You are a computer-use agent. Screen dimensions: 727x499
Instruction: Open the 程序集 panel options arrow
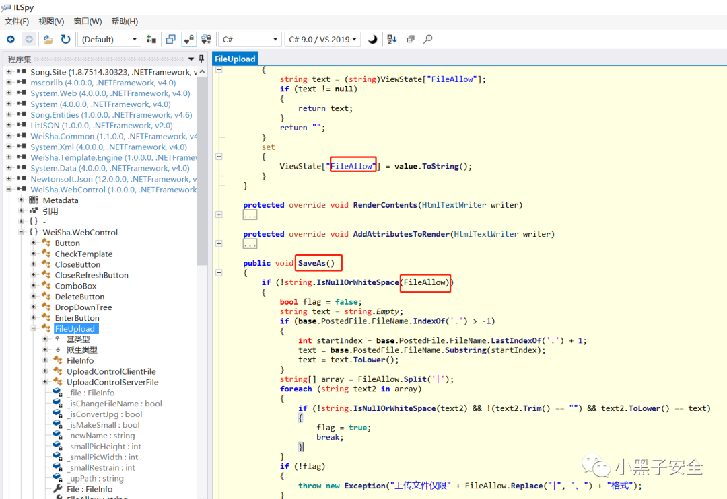pos(191,59)
